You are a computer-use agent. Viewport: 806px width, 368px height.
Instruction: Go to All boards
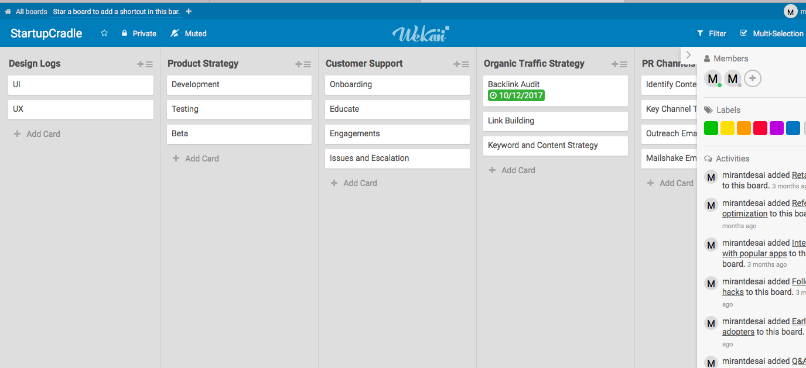tap(32, 11)
